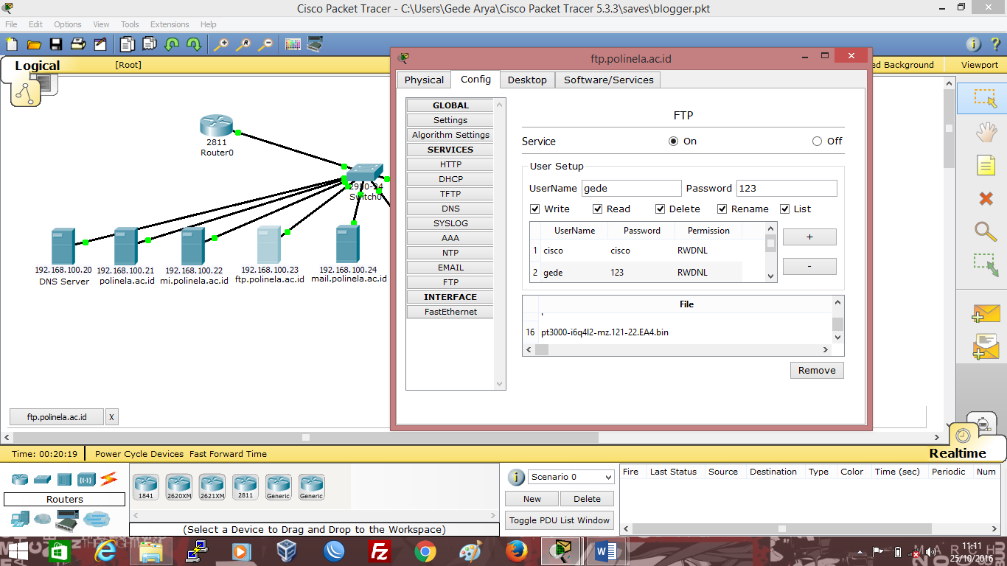Viewport: 1007px width, 566px height.
Task: Open the Extensions menu
Action: (170, 24)
